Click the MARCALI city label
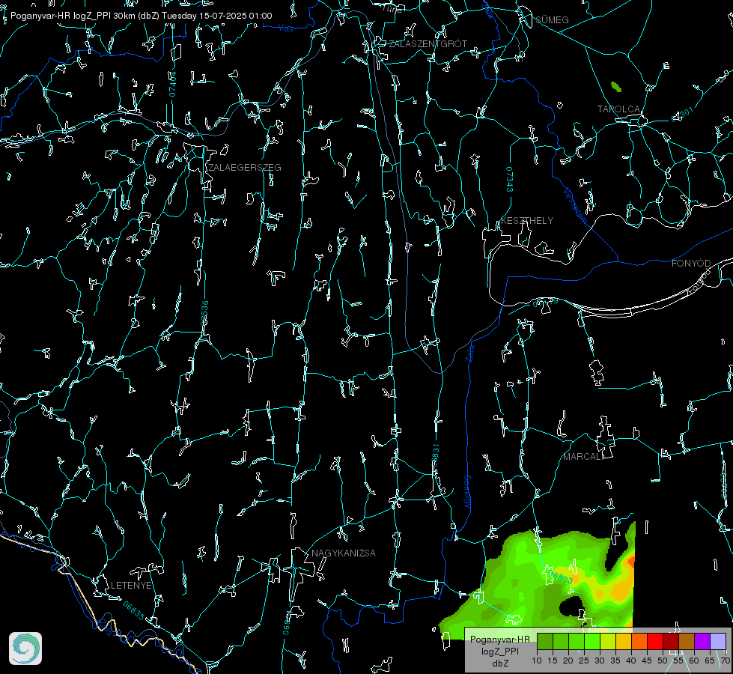Image resolution: width=733 pixels, height=674 pixels. pos(583,457)
